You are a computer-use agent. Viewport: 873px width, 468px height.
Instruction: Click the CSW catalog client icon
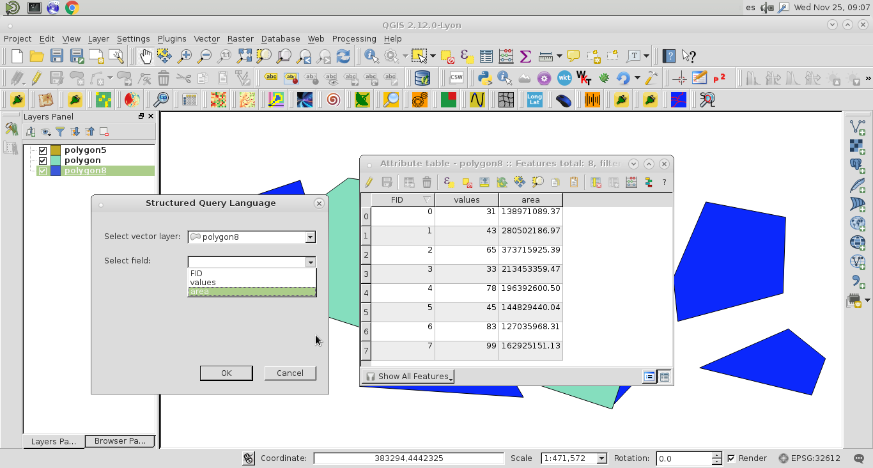coord(456,78)
